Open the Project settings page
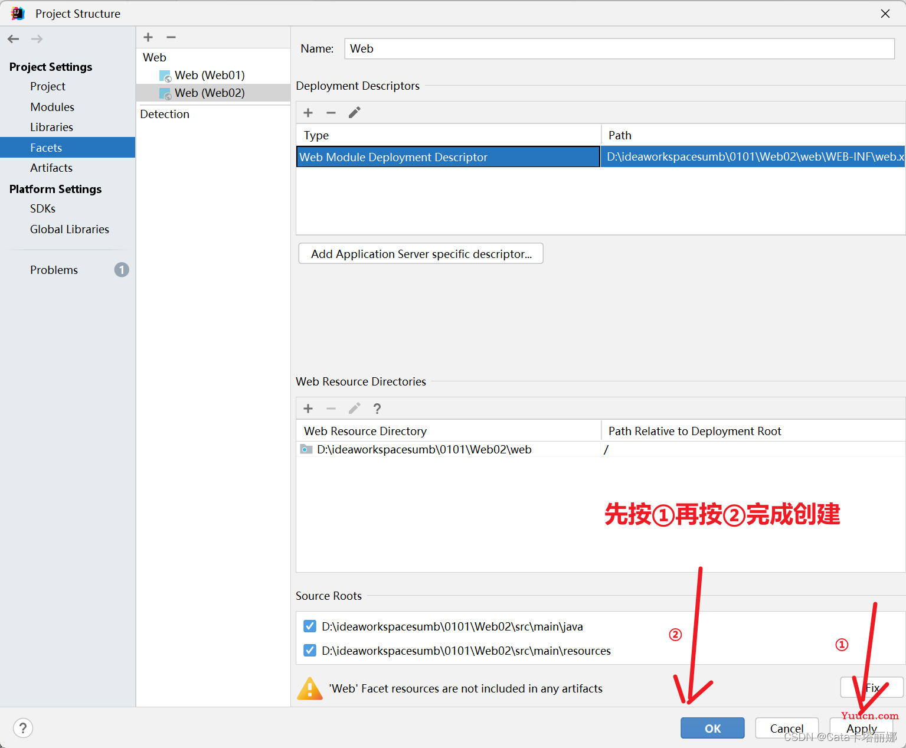The image size is (906, 748). point(48,86)
